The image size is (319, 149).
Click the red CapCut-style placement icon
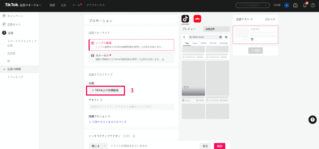pyautogui.click(x=197, y=19)
